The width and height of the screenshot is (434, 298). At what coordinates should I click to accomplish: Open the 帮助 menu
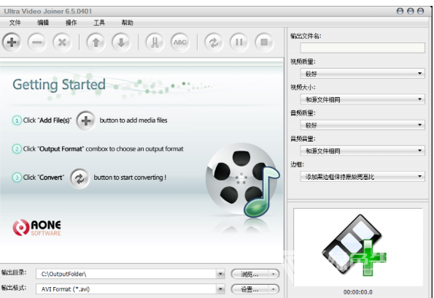(x=128, y=23)
